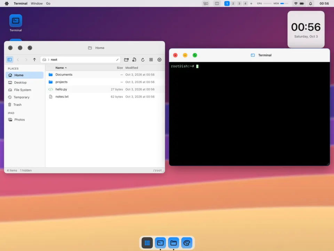Click the CPU usage indicator
Image resolution: width=334 pixels, height=251 pixels.
click(264, 3)
